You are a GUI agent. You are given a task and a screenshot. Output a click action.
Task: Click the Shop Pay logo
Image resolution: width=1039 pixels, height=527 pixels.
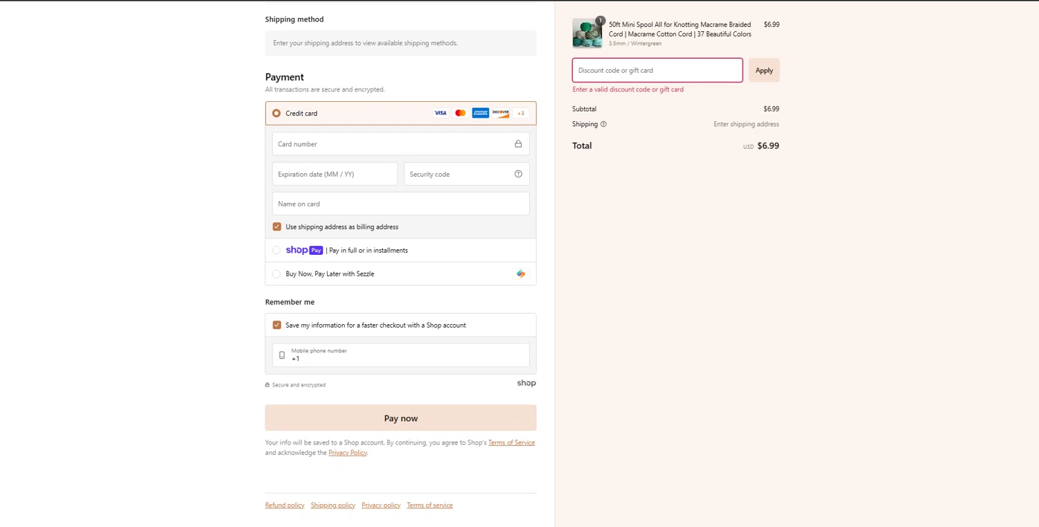tap(304, 250)
